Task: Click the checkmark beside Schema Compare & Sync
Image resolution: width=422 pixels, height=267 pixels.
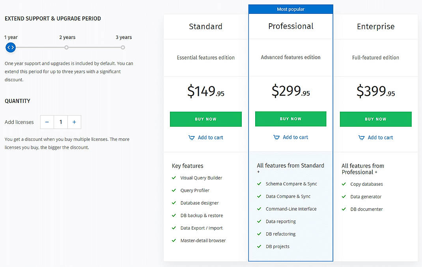Action: click(259, 184)
